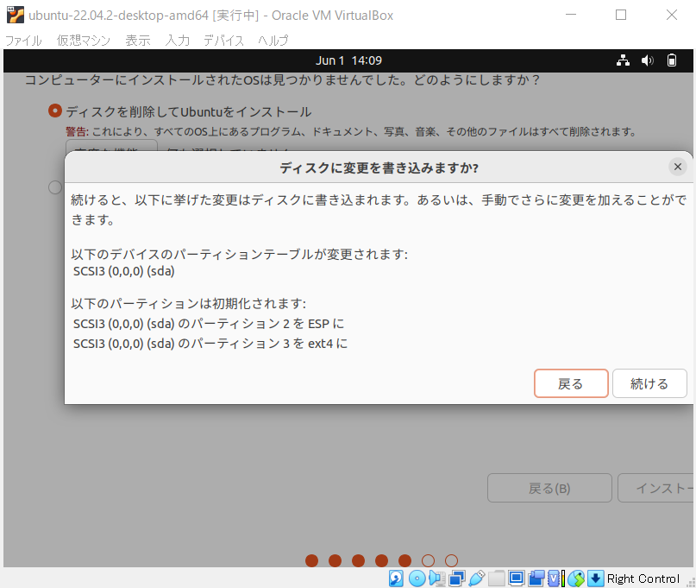The width and height of the screenshot is (696, 588).
Task: Click the fifth orange page indicator dot
Action: pyautogui.click(x=404, y=560)
